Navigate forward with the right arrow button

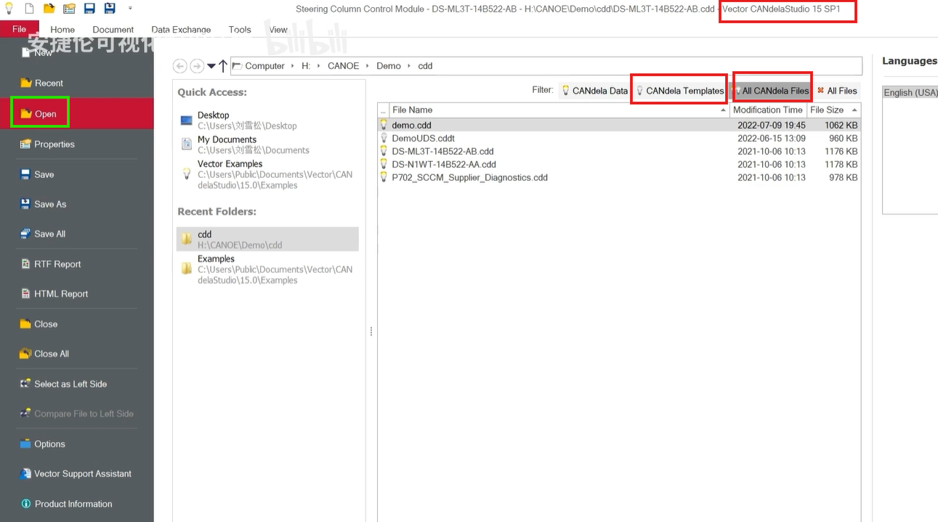(x=197, y=66)
